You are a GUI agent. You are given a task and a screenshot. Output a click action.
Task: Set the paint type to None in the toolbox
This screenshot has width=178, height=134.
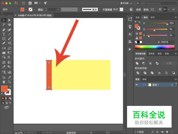click(x=10, y=98)
